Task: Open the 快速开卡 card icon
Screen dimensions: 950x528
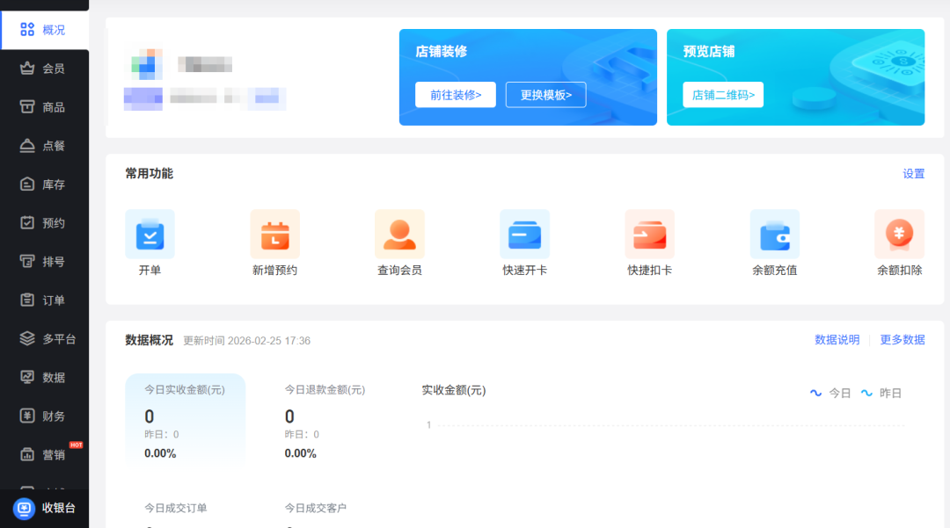Action: [524, 235]
